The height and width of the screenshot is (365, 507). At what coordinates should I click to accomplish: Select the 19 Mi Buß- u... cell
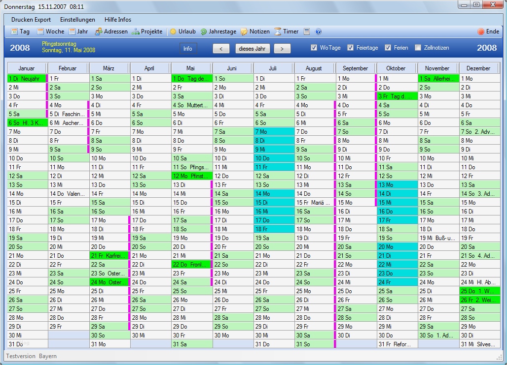click(438, 238)
